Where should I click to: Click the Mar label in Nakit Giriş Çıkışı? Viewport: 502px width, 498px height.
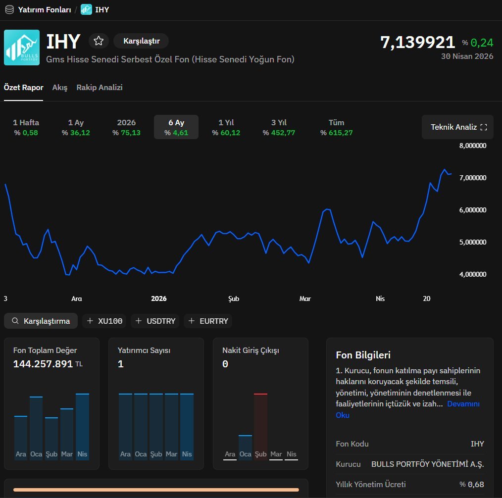276,454
